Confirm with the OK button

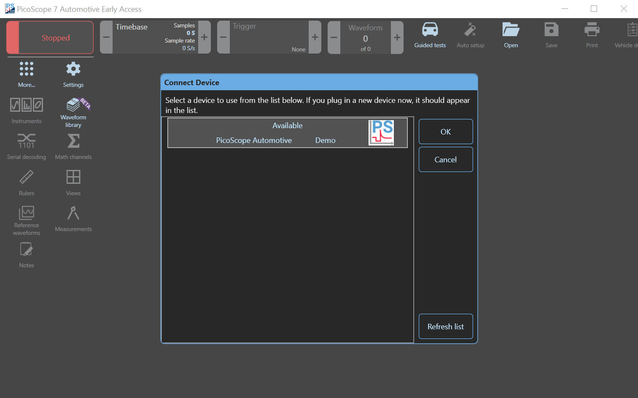click(x=446, y=132)
